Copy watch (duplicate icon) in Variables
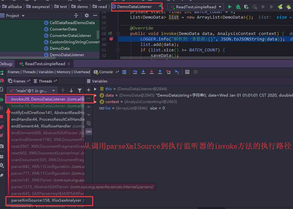The width and height of the screenshot is (293, 209). 89,123
